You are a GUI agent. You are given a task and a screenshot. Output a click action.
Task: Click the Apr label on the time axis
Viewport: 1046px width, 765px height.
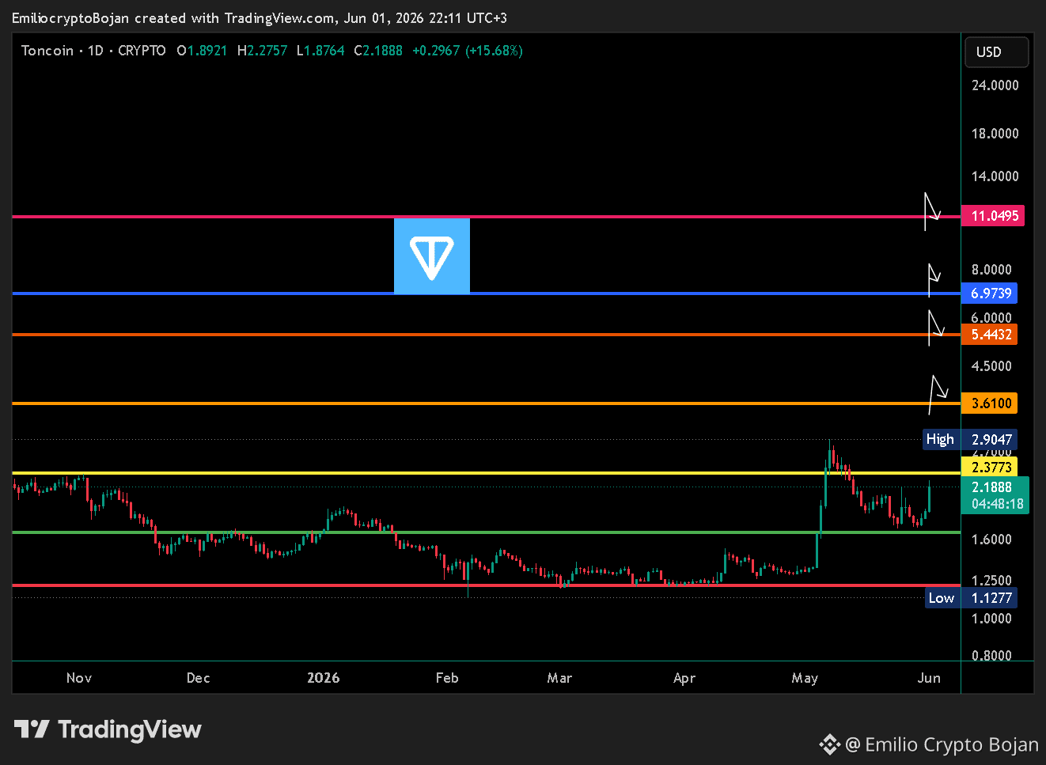coord(684,678)
